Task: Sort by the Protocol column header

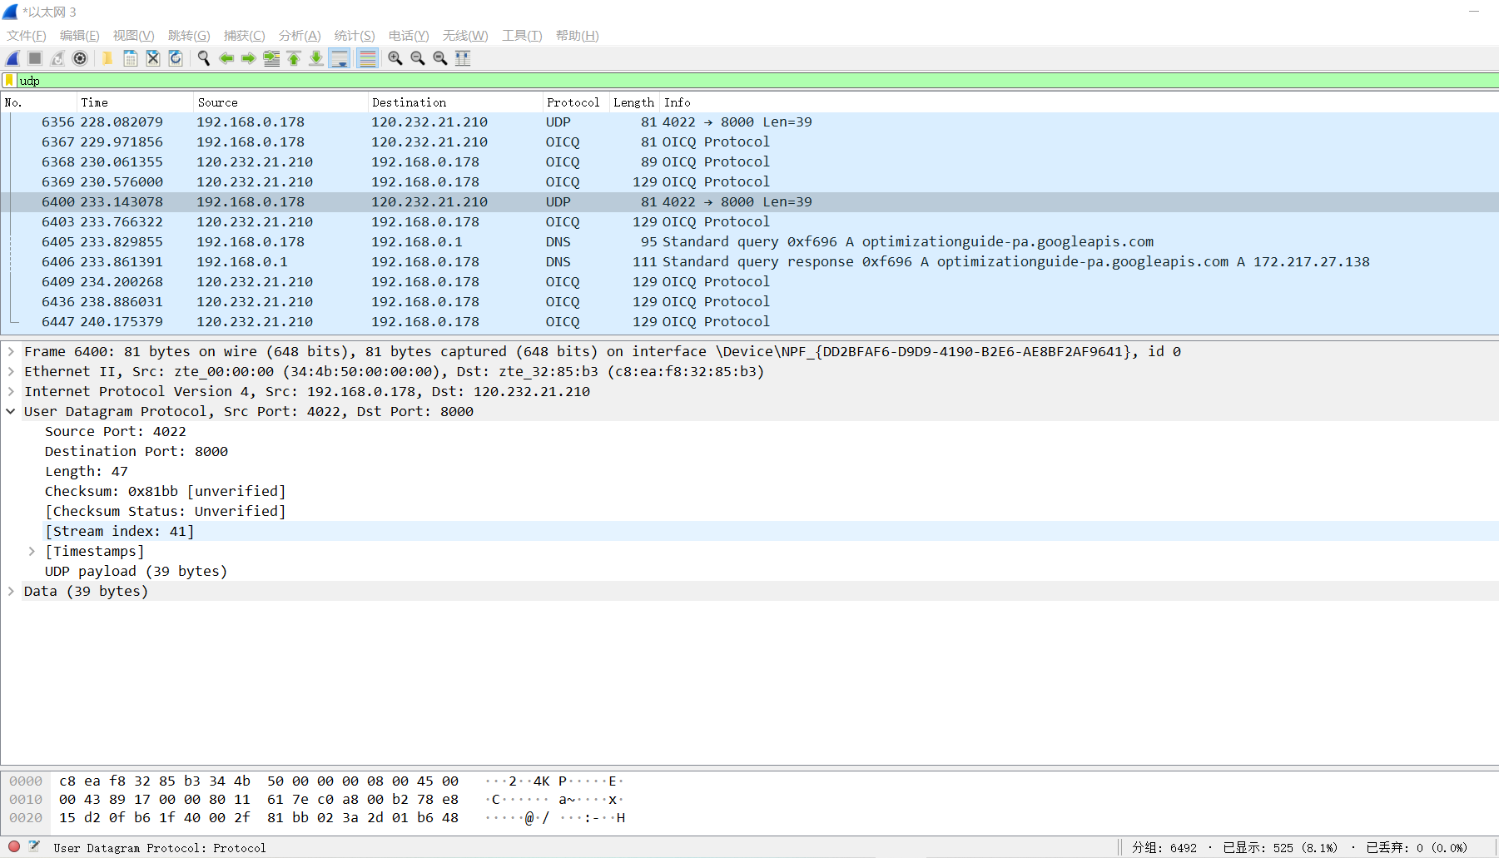Action: point(576,102)
